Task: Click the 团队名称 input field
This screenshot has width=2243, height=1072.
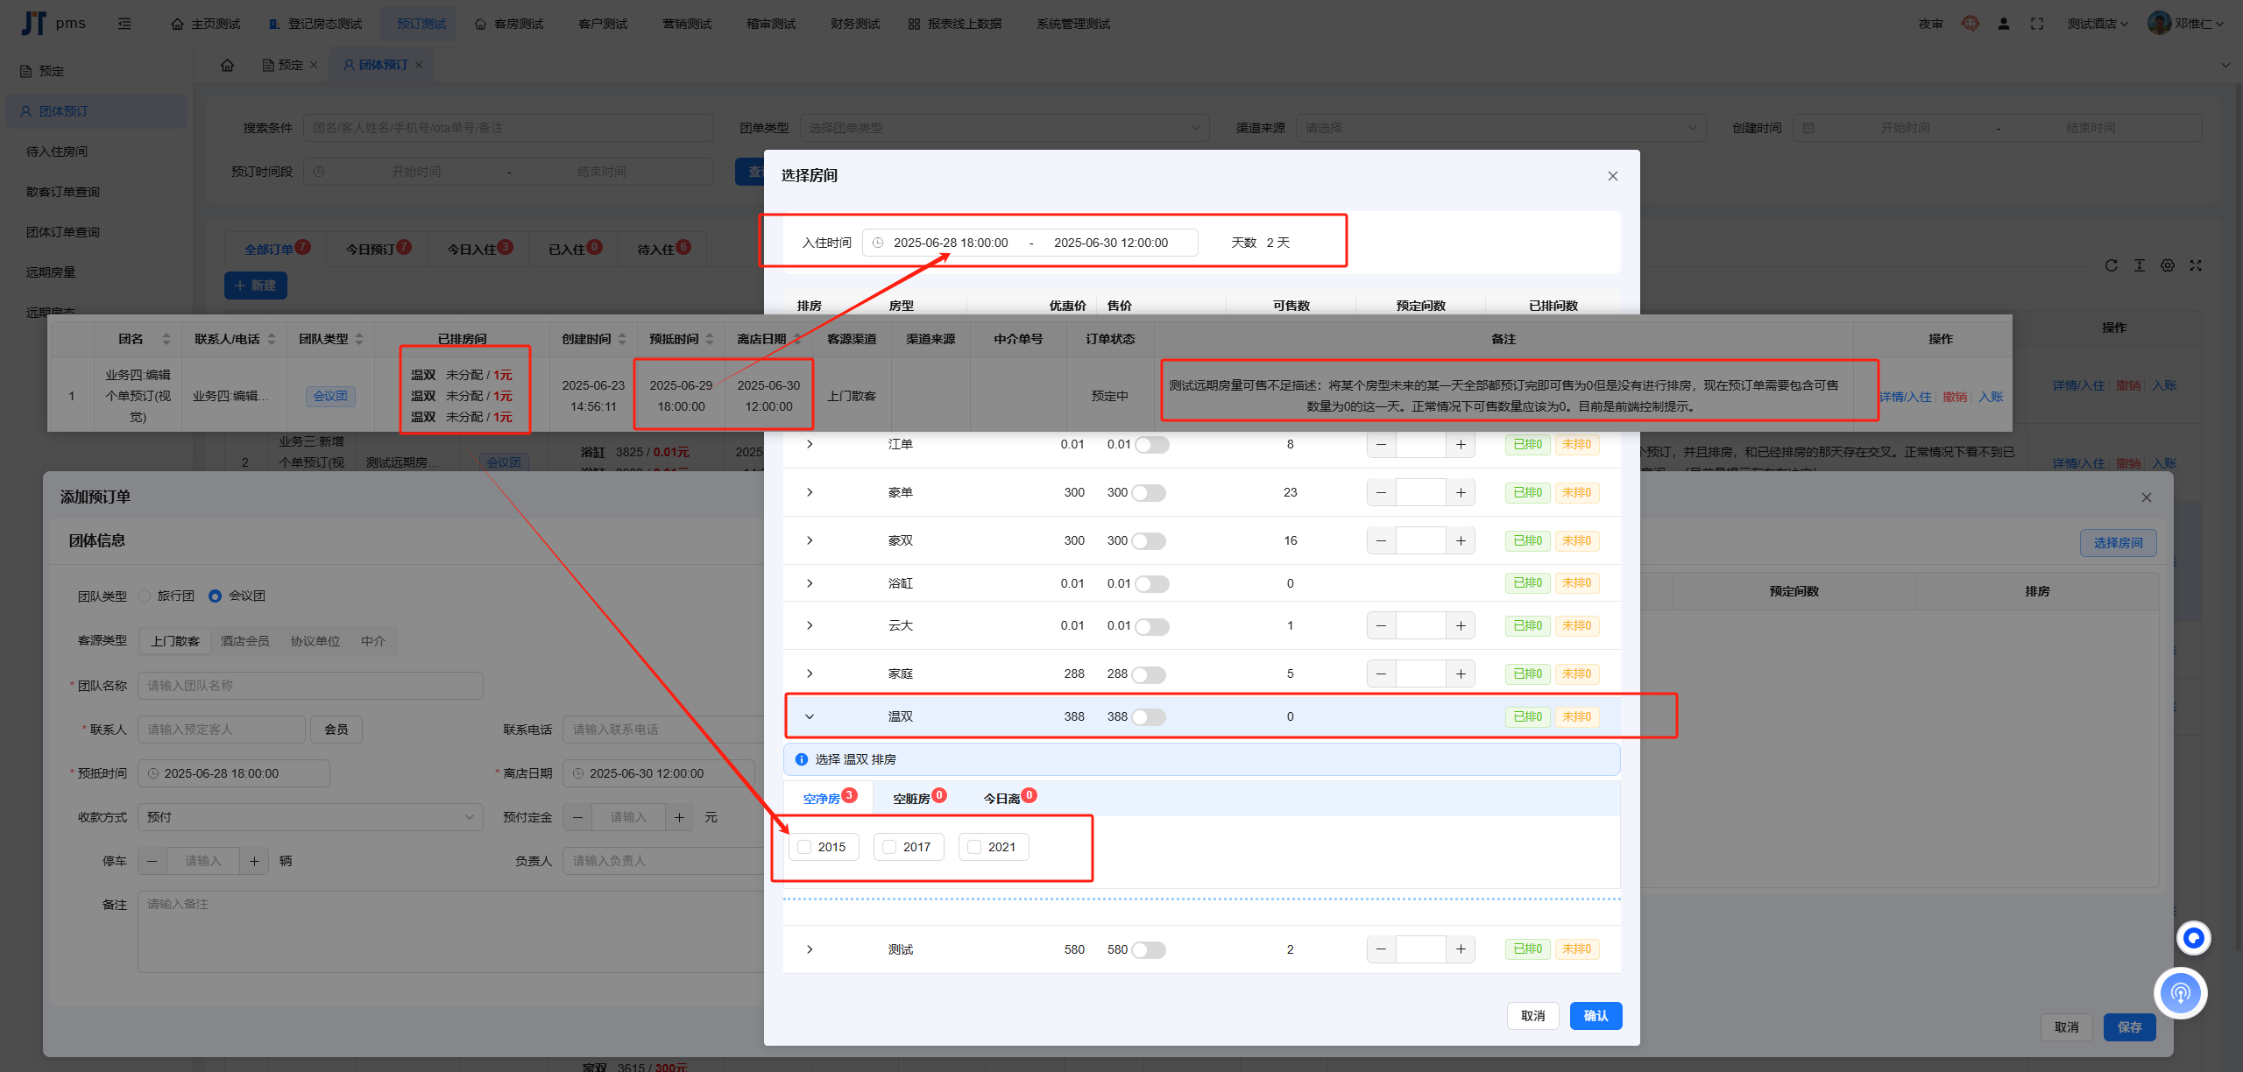Action: [310, 686]
